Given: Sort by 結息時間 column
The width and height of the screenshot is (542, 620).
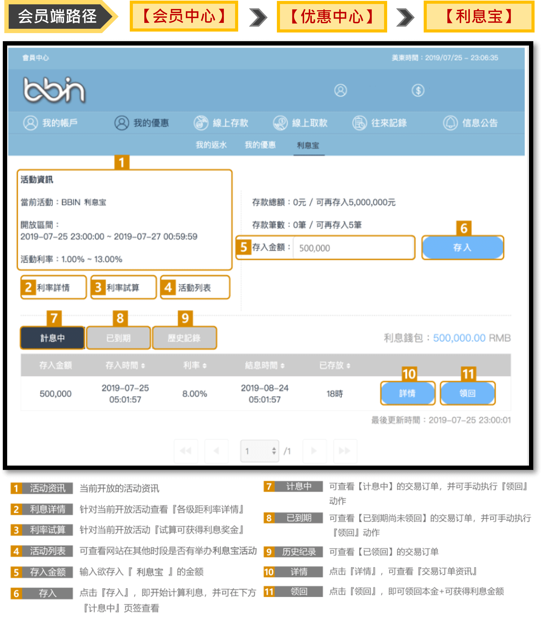Looking at the screenshot, I should coord(264,365).
